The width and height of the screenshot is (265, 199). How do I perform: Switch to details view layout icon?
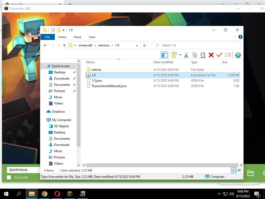click(x=234, y=170)
